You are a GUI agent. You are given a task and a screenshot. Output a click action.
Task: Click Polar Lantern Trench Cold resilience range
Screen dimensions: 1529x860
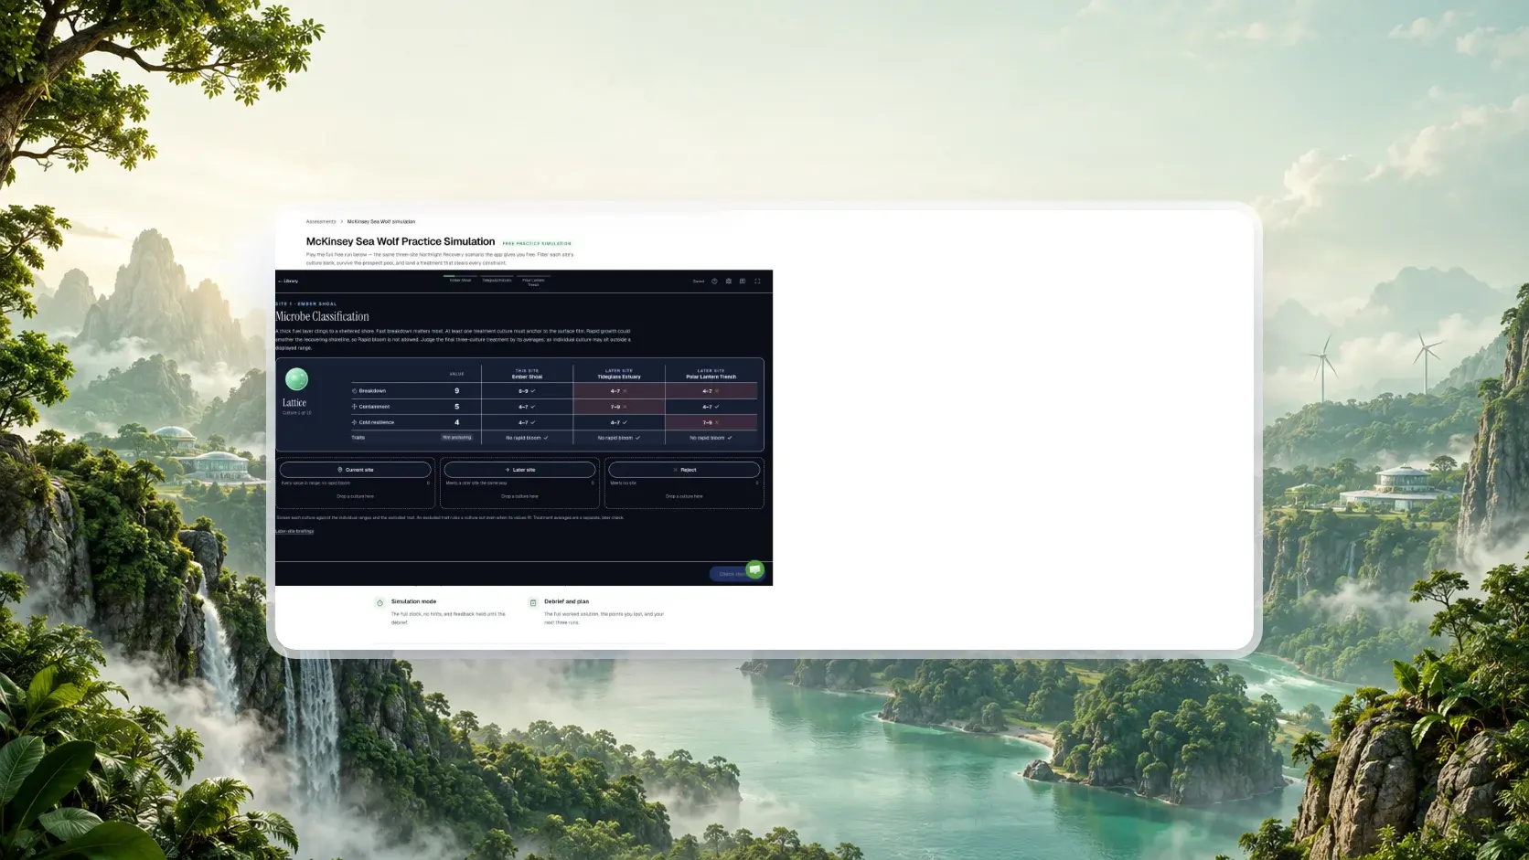coord(711,422)
